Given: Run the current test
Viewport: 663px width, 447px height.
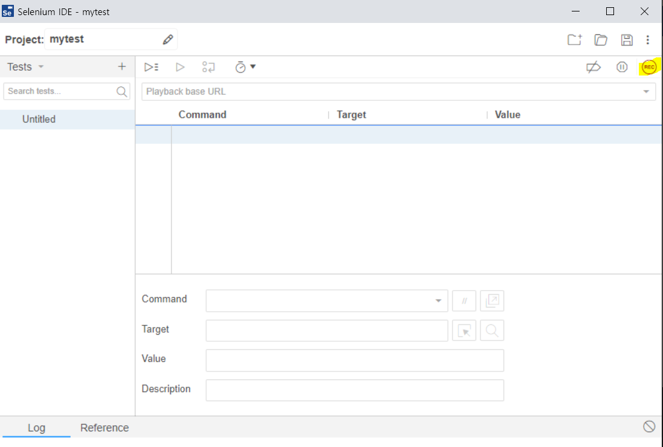Looking at the screenshot, I should pyautogui.click(x=180, y=67).
